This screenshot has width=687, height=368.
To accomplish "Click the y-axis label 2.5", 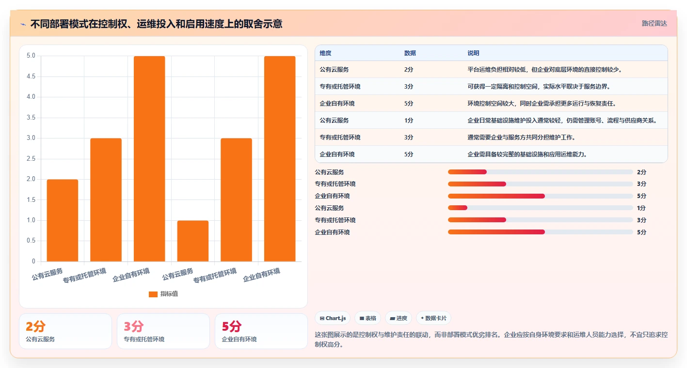I will click(x=31, y=159).
